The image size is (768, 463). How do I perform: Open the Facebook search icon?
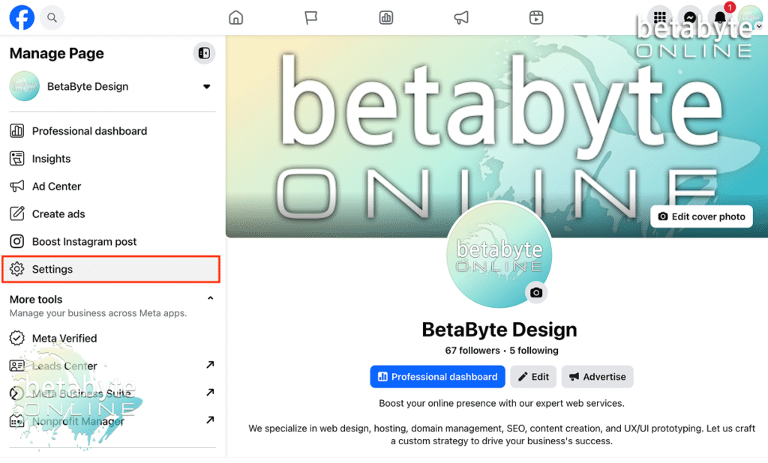52,17
